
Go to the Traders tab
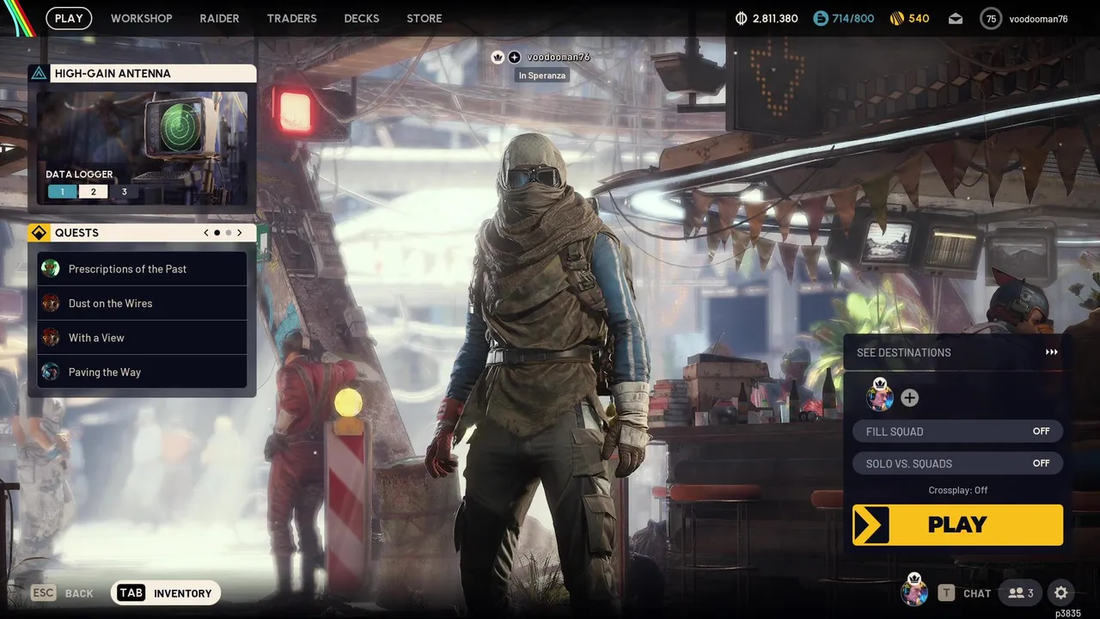[x=292, y=18]
